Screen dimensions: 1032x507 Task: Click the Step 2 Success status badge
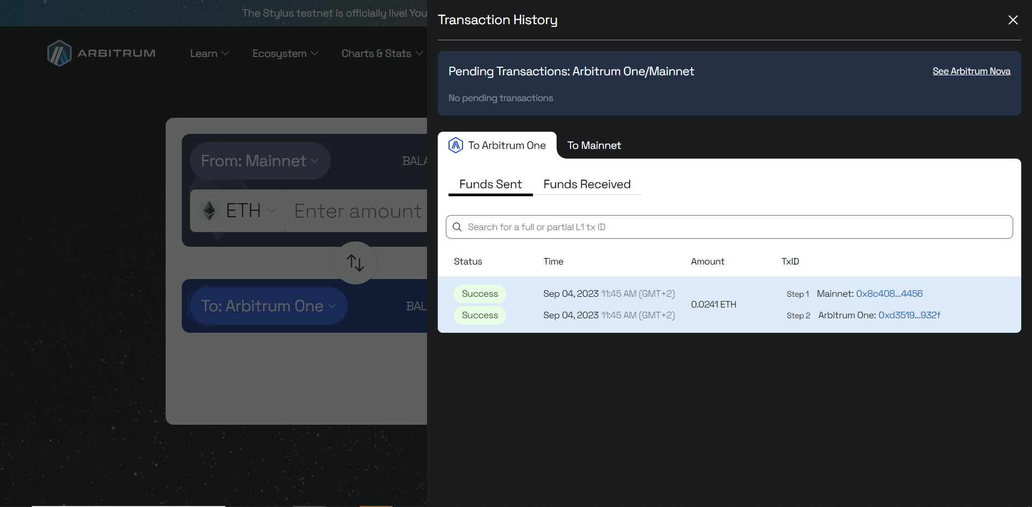(480, 315)
